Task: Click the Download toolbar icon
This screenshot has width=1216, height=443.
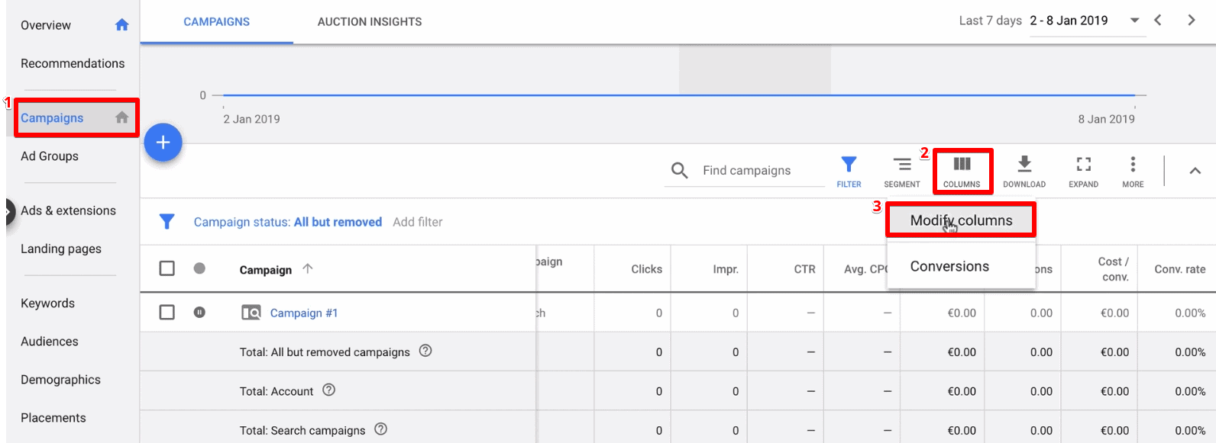Action: 1024,172
